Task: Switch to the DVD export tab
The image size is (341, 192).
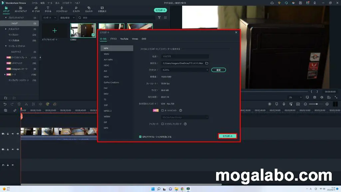Action: click(x=144, y=39)
